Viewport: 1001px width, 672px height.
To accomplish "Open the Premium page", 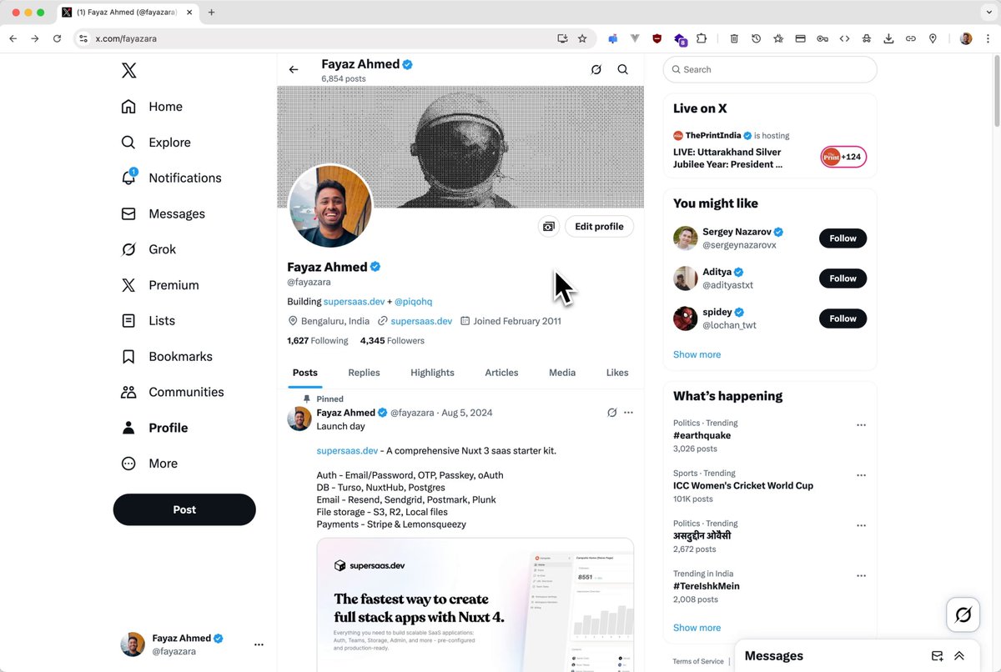I will coord(160,285).
